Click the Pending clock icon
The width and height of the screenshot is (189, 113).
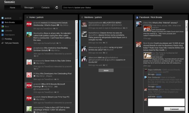click(x=2, y=39)
